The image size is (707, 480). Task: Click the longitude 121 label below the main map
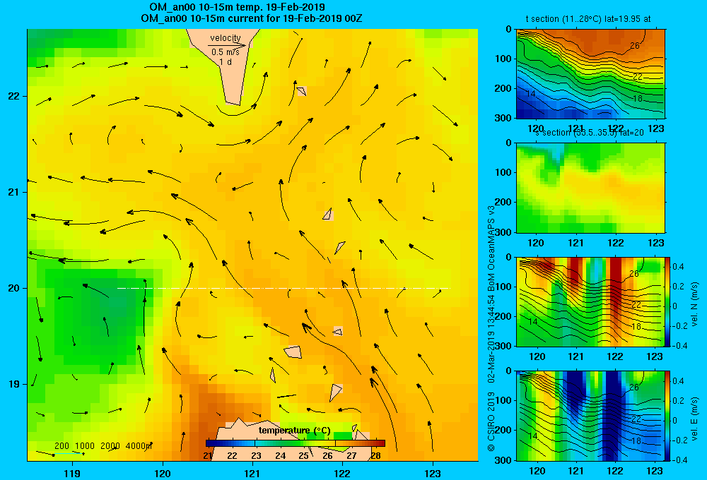pyautogui.click(x=252, y=473)
